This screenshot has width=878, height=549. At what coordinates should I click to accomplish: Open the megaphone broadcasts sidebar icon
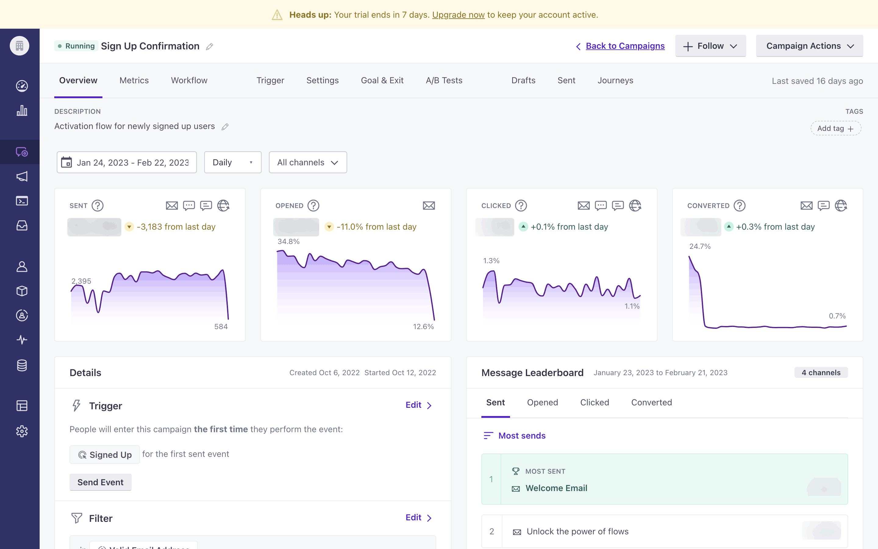coord(22,177)
